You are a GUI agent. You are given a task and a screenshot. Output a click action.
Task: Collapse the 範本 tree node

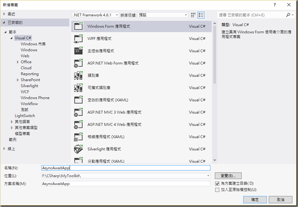tap(5, 32)
